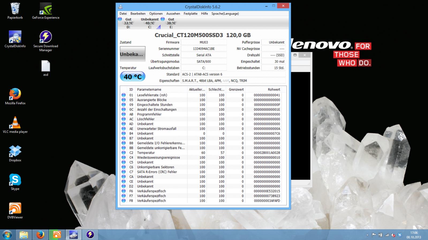The height and width of the screenshot is (240, 428).
Task: Open Firefox from the taskbar
Action: 40,235
